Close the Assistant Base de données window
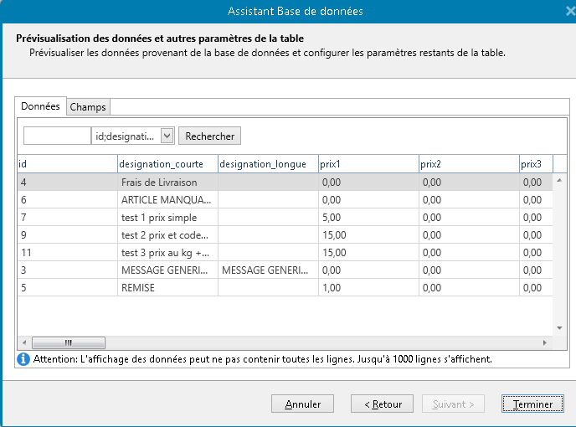This screenshot has width=576, height=427. tap(570, 12)
